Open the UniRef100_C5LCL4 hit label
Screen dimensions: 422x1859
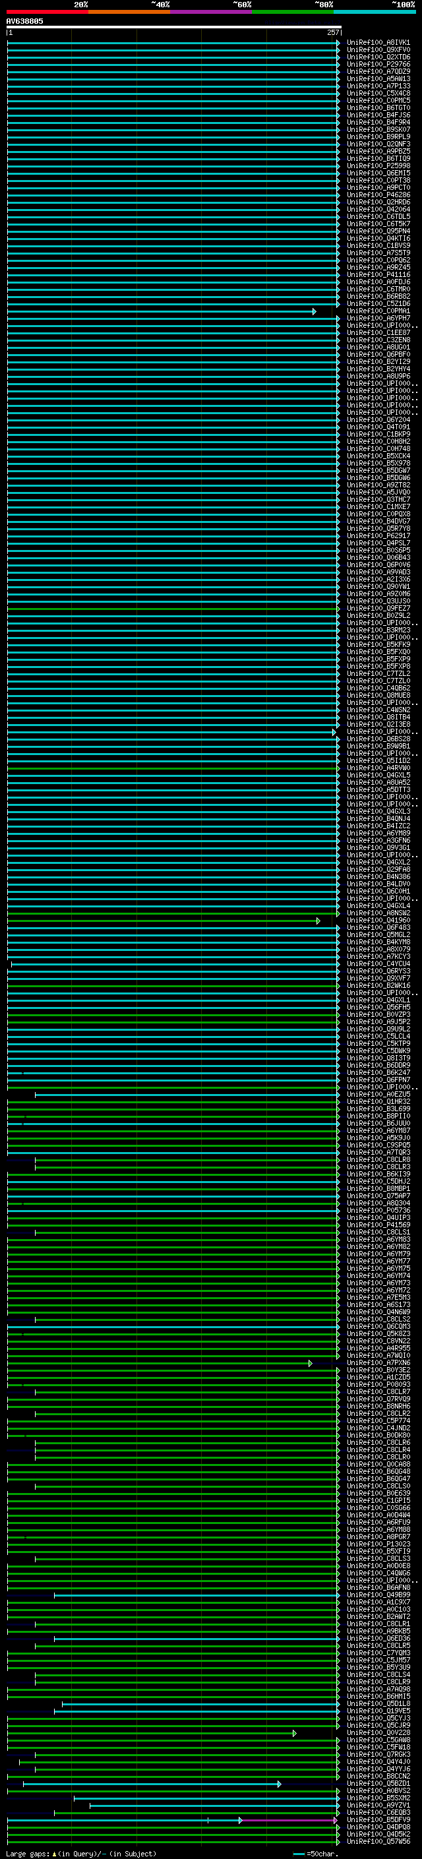pos(378,1036)
